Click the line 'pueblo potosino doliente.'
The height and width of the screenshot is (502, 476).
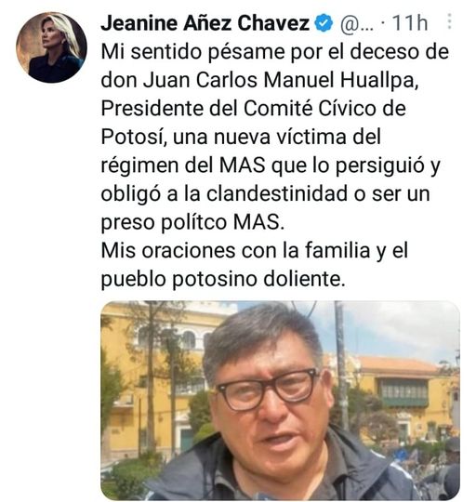pyautogui.click(x=223, y=279)
